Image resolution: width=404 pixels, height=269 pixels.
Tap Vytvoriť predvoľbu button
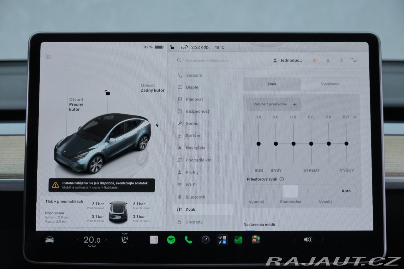click(x=274, y=104)
